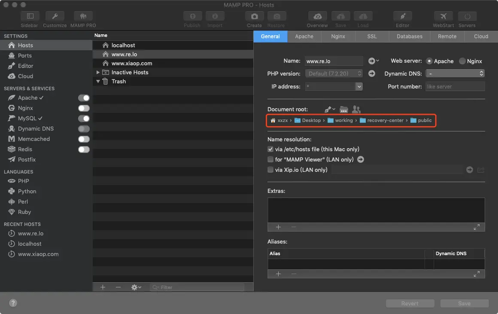Click the Servers power icon

click(467, 16)
